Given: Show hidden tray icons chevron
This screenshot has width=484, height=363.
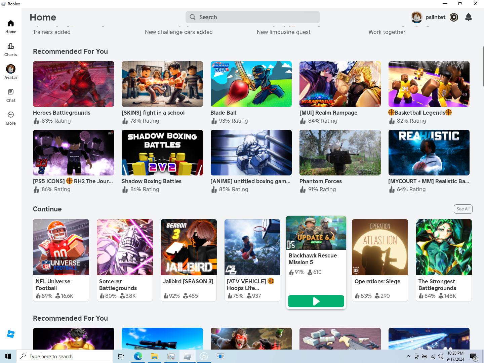Looking at the screenshot, I should pos(408,356).
